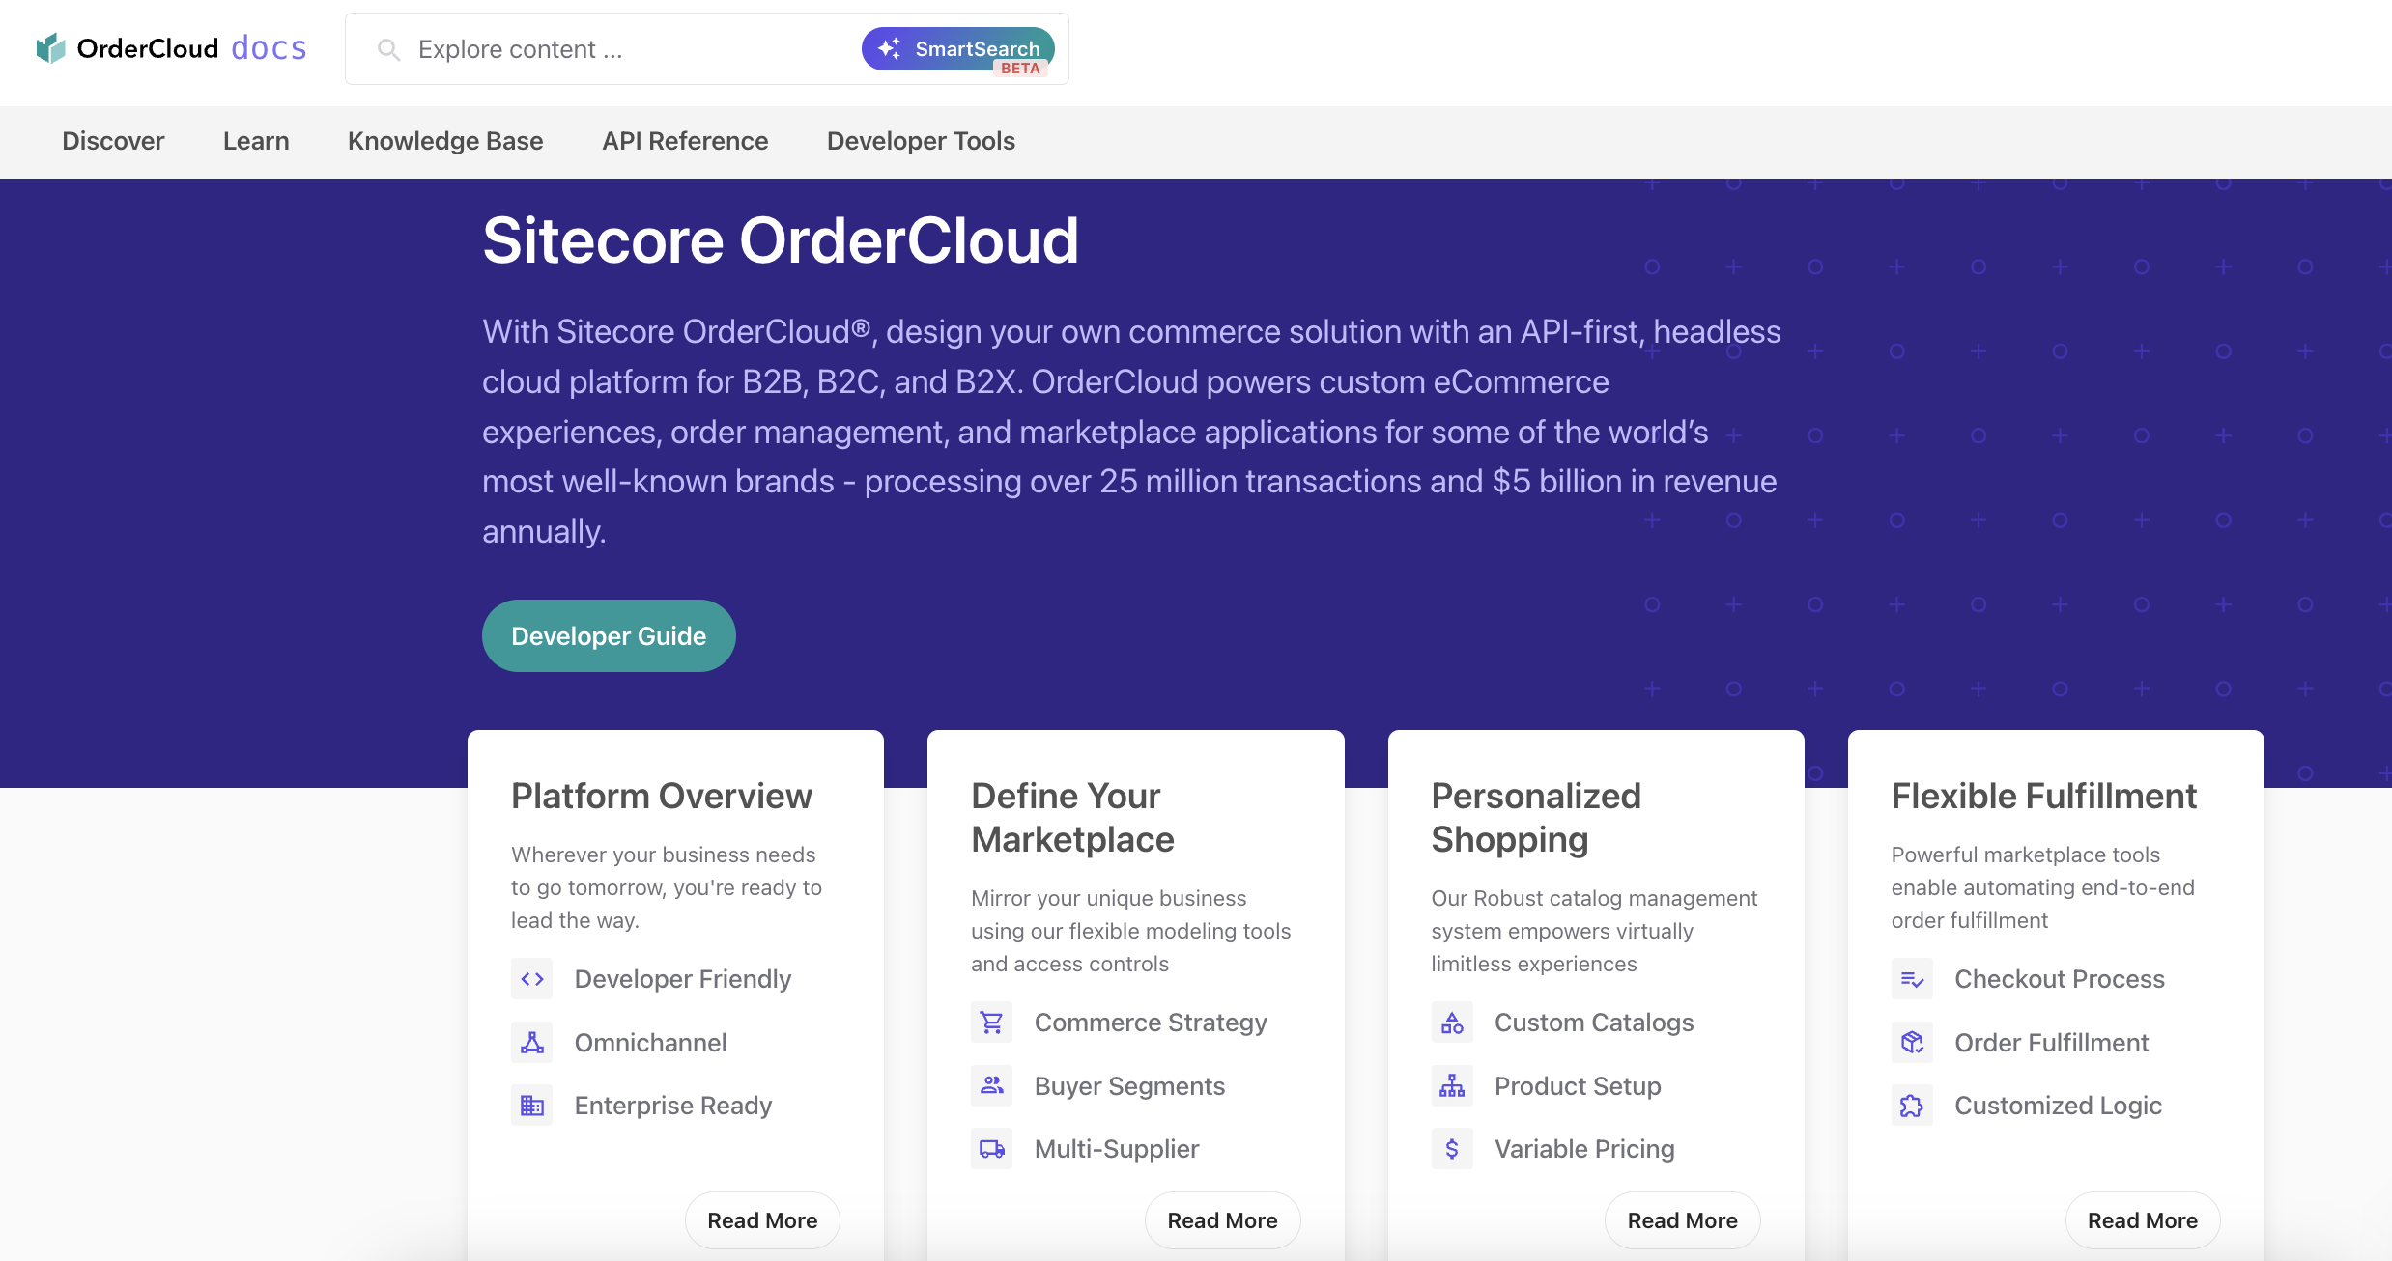This screenshot has width=2392, height=1261.
Task: Open the Knowledge Base menu
Action: point(445,141)
